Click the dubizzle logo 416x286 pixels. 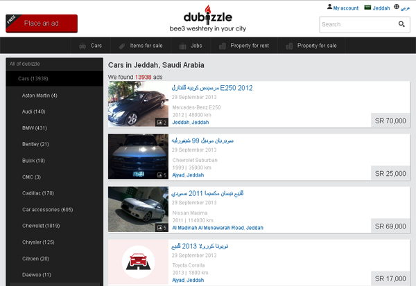[208, 18]
